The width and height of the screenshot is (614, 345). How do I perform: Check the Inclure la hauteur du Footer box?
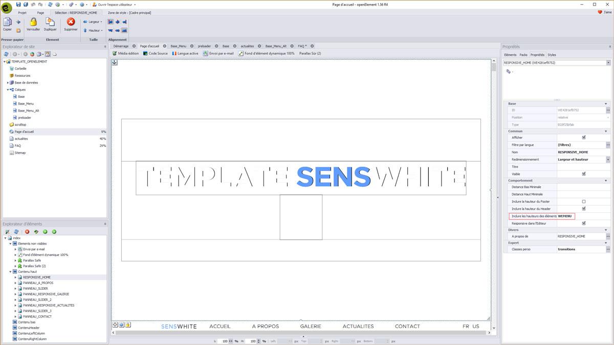pyautogui.click(x=584, y=202)
